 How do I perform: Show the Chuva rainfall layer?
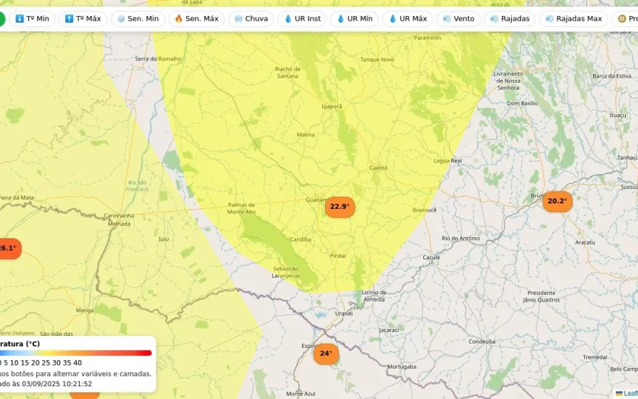[251, 19]
